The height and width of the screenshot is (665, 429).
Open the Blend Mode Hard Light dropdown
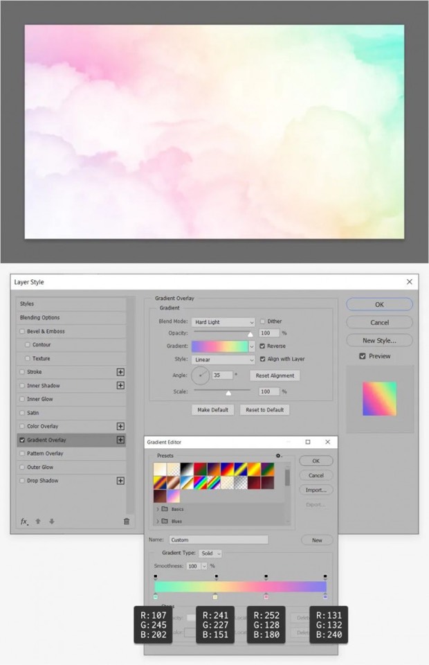point(223,322)
